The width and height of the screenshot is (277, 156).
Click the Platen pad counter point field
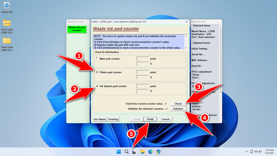[x=143, y=72]
